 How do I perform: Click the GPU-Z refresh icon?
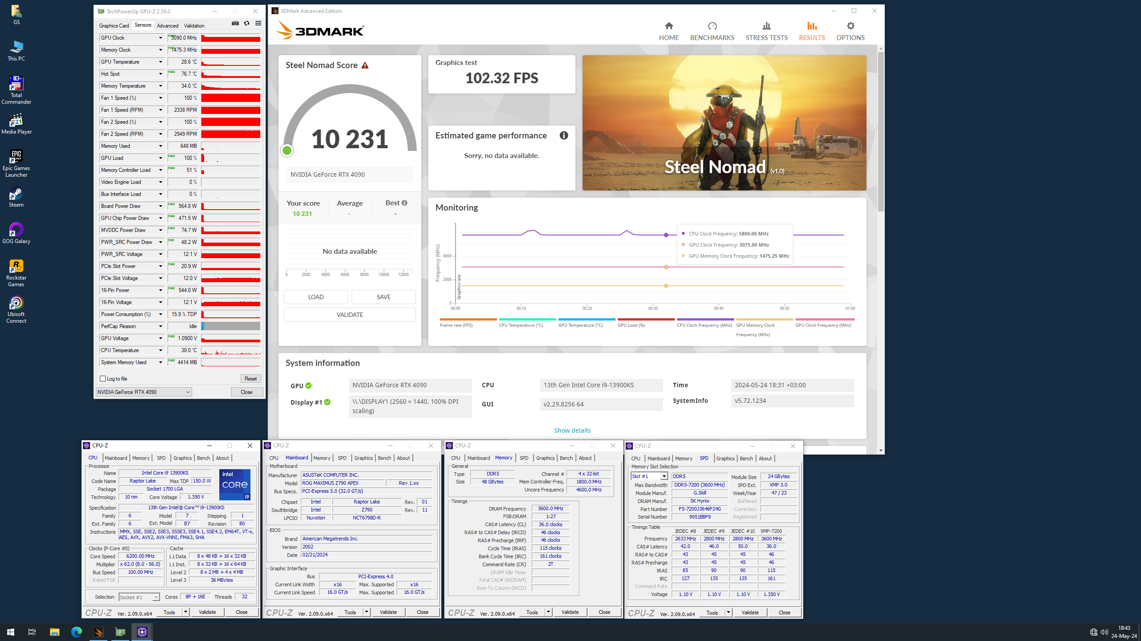point(246,24)
